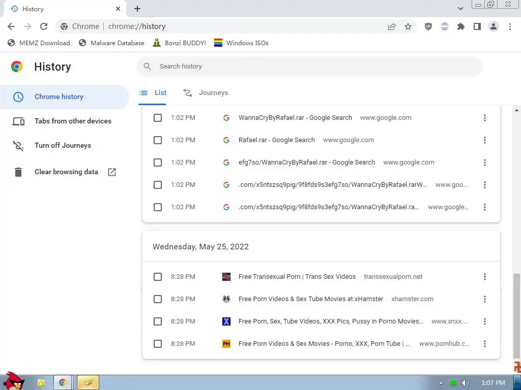Click the xHamster favicon in history row

pos(226,299)
